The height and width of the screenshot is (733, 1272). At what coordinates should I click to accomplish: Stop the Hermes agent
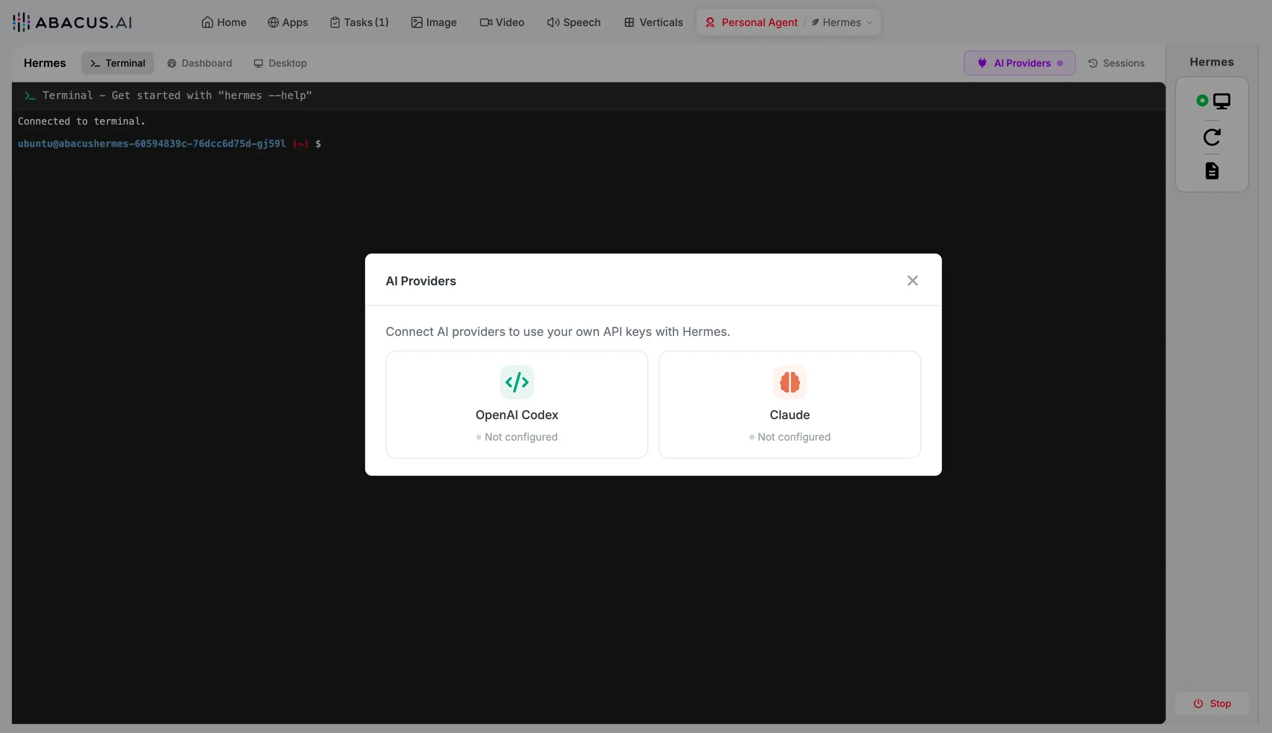point(1212,703)
